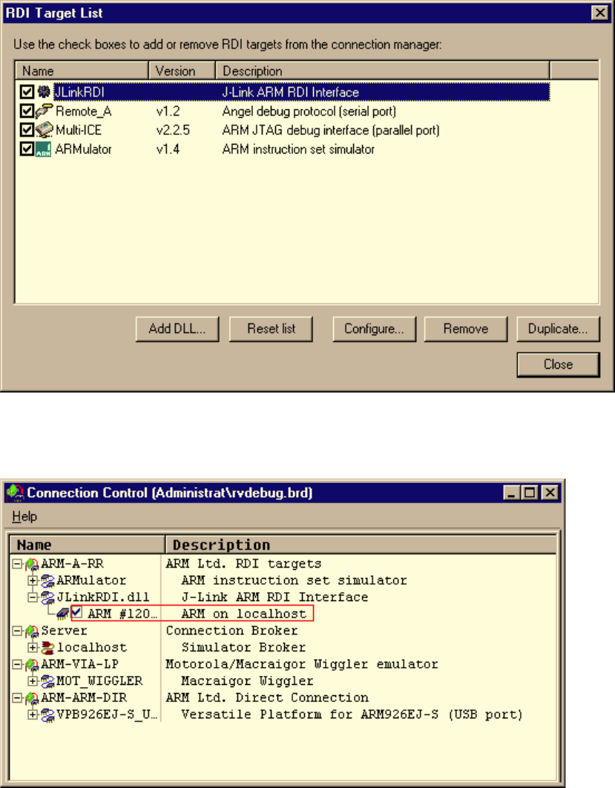
Task: Expand the VPB926EJ-S_U tree node
Action: [33, 714]
